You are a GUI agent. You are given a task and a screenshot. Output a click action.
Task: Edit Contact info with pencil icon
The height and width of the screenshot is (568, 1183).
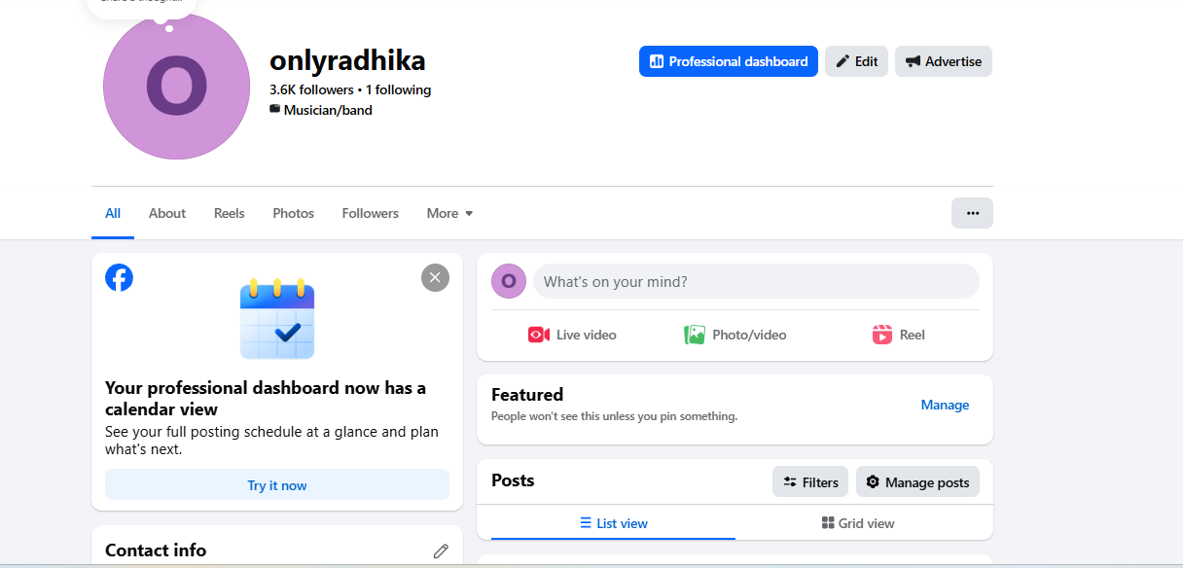coord(441,550)
